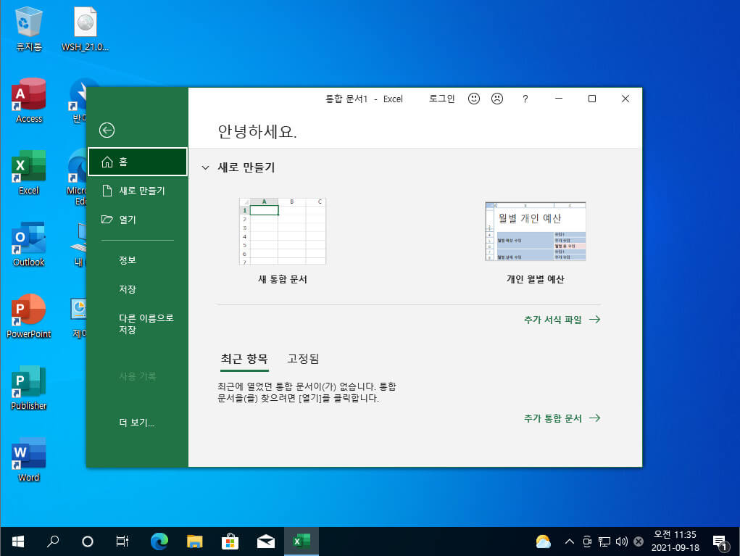Switch to the 고정됨 tab
The height and width of the screenshot is (556, 740).
tap(303, 359)
